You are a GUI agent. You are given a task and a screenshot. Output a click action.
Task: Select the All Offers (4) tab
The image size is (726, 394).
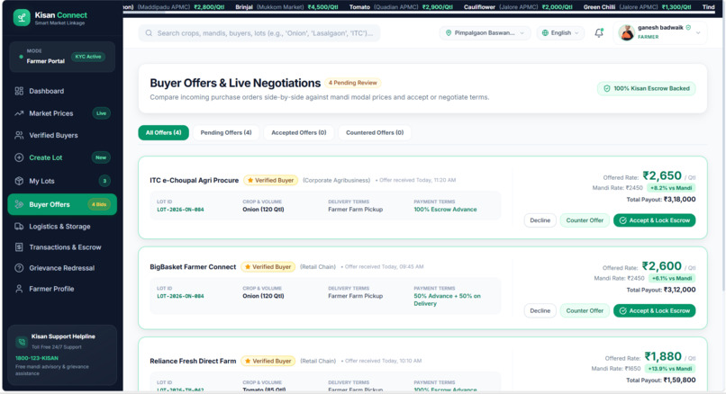[163, 133]
